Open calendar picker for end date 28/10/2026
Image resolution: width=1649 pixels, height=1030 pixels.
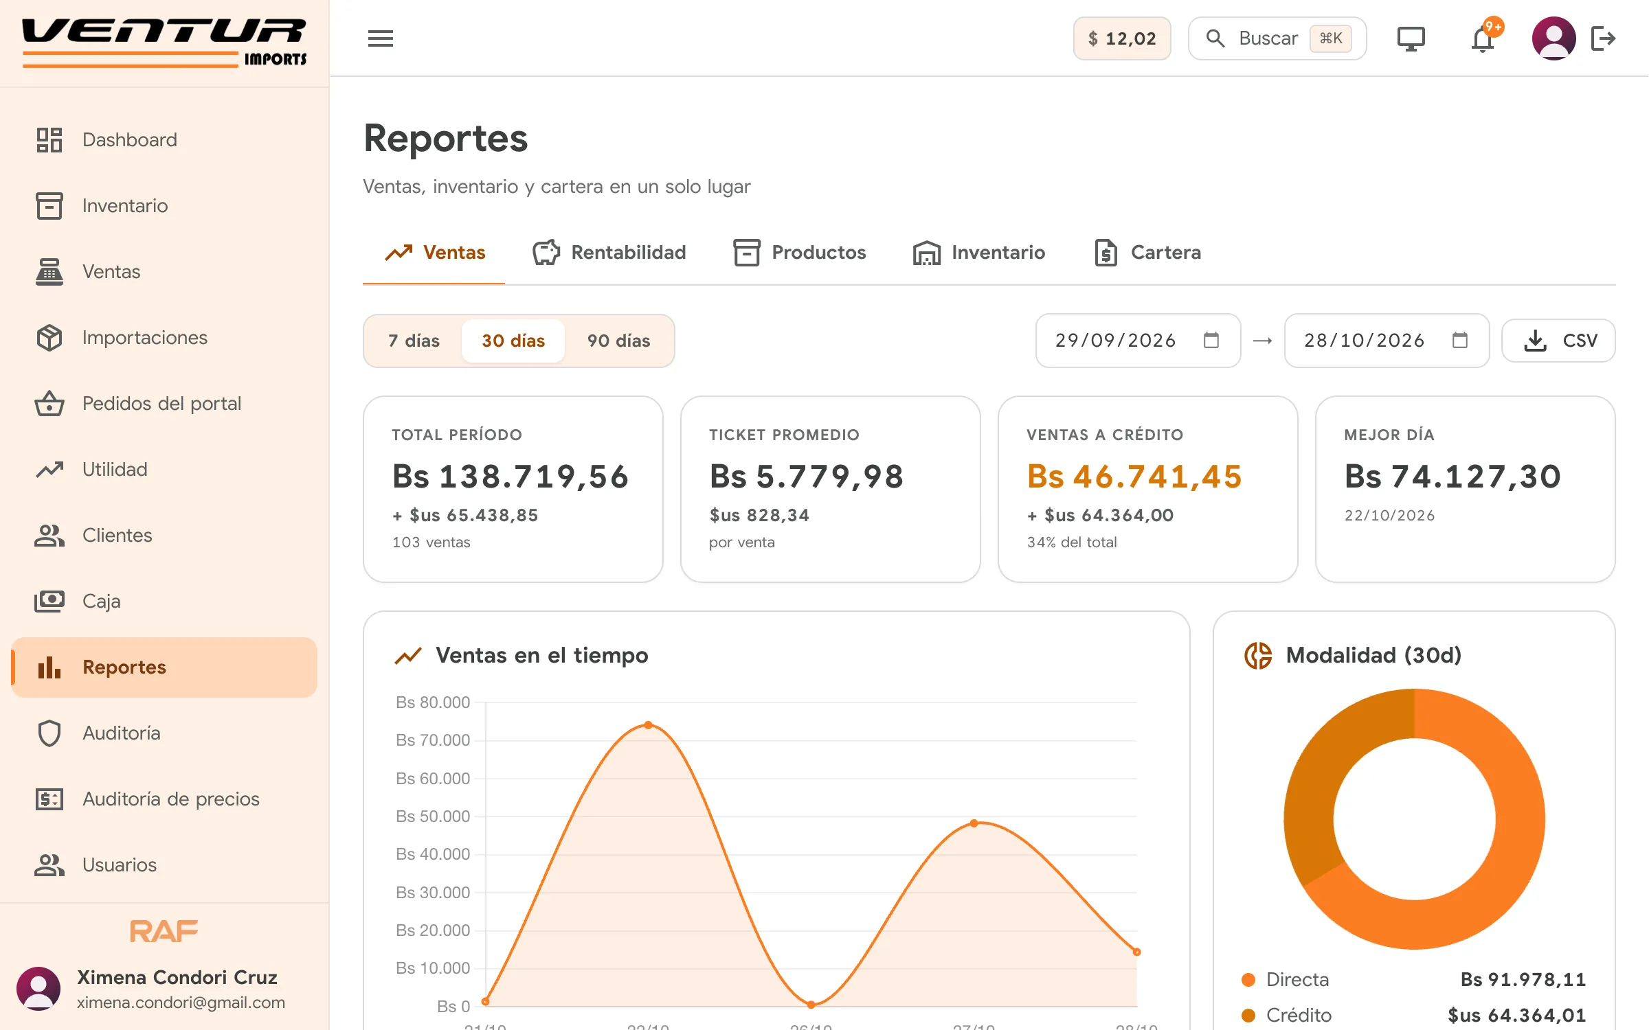[1460, 341]
